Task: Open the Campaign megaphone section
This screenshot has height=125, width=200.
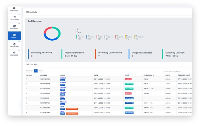Action: tap(14, 18)
